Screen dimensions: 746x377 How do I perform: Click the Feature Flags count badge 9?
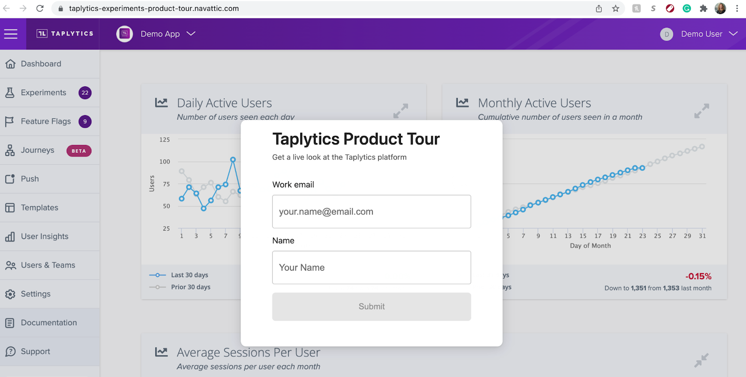tap(85, 122)
